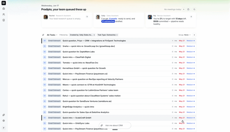Open the briefcase icon in sidebar
230x132 pixels.
coord(4,9)
